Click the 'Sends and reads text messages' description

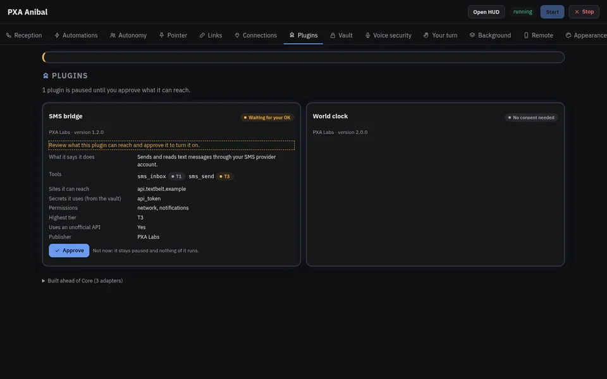point(206,160)
